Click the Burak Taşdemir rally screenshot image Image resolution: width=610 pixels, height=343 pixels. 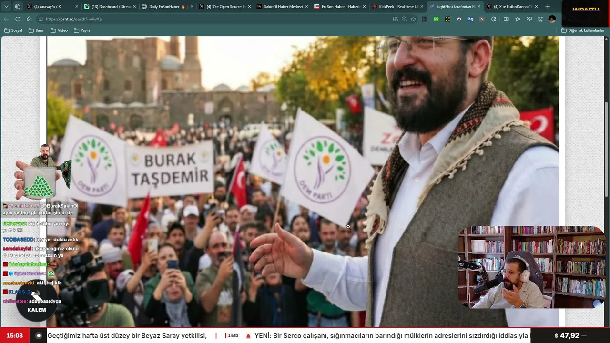(303, 182)
